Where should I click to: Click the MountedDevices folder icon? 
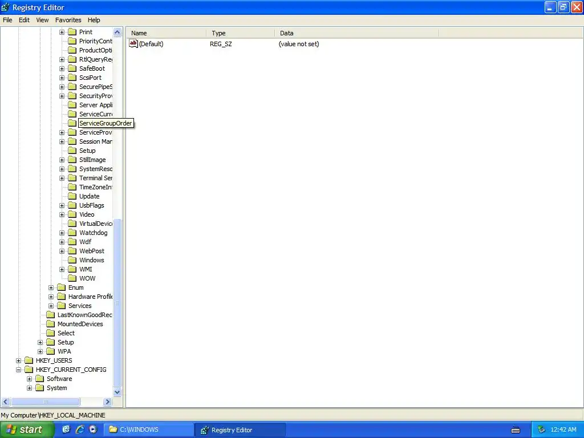pyautogui.click(x=50, y=324)
